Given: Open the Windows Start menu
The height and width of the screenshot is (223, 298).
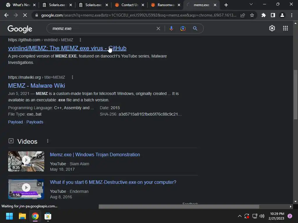Looking at the screenshot, I should 10,216.
